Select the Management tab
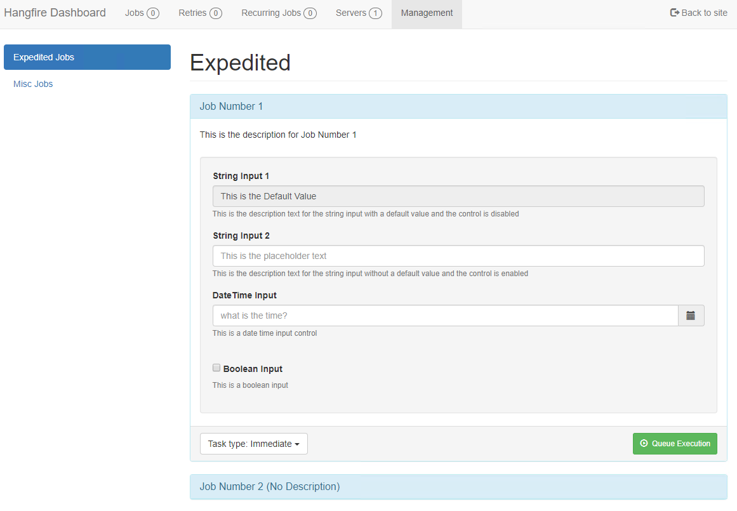Viewport: 737px width, 511px height. [x=427, y=13]
